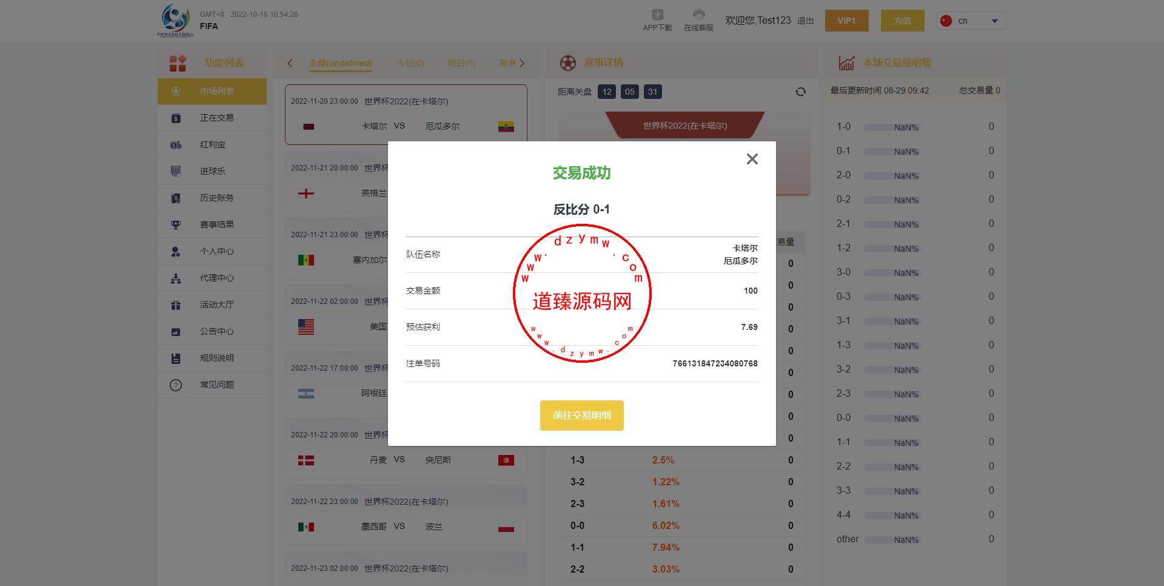Click the 红利宝 coins icon
1164x586 pixels.
tap(176, 144)
